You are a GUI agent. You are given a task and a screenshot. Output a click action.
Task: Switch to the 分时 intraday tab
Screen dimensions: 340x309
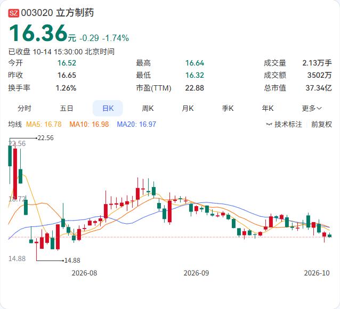pyautogui.click(x=25, y=108)
